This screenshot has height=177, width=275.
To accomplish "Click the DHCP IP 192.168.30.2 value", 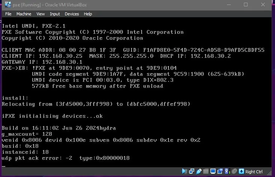I will click(211, 56).
